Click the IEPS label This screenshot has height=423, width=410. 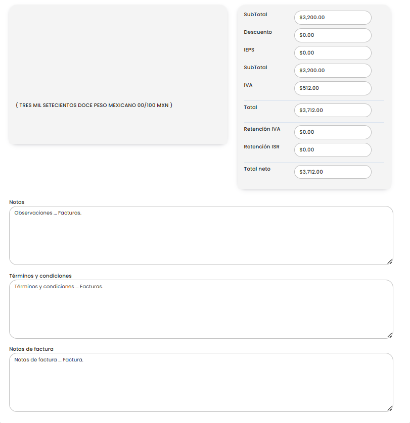(x=249, y=50)
